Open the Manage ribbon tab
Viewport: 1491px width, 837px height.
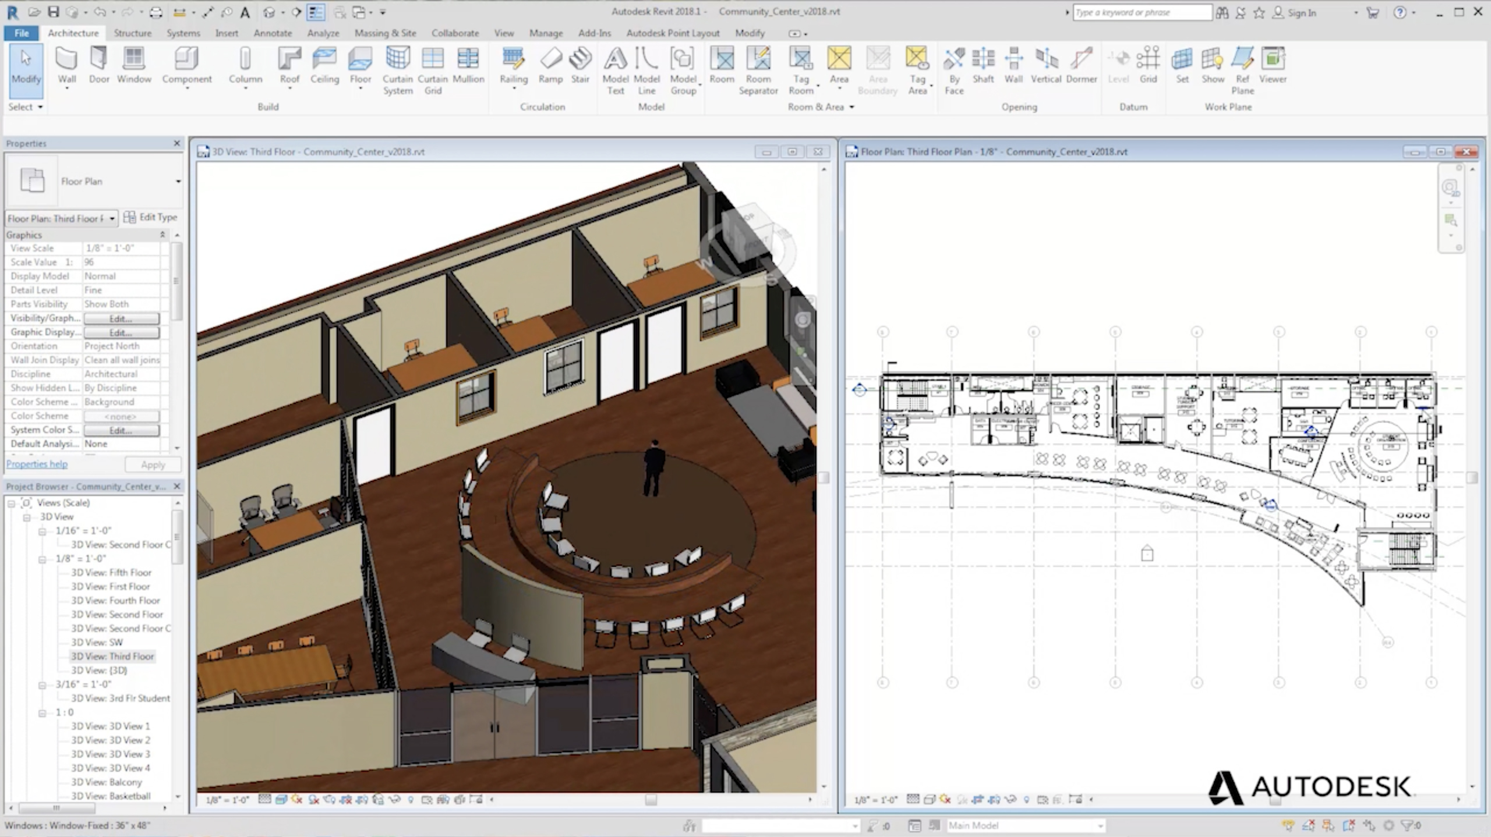click(x=546, y=33)
